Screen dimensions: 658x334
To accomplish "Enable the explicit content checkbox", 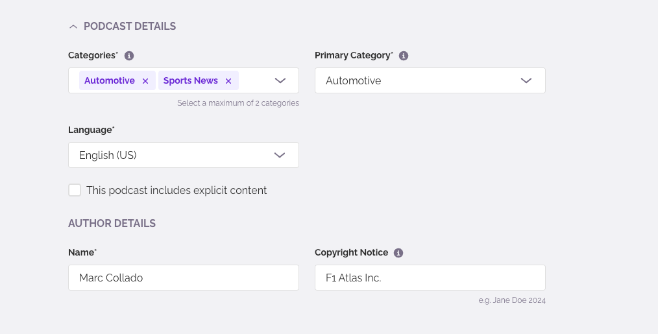I will click(75, 190).
